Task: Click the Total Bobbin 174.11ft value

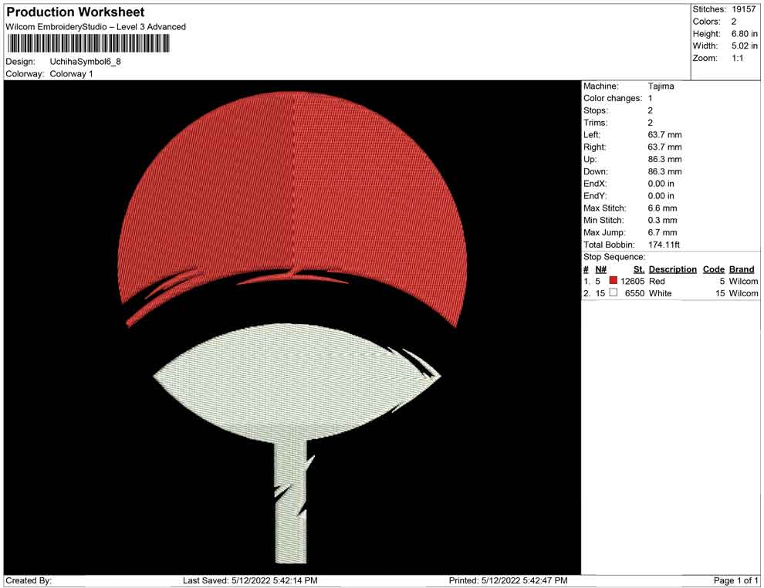Action: [664, 245]
